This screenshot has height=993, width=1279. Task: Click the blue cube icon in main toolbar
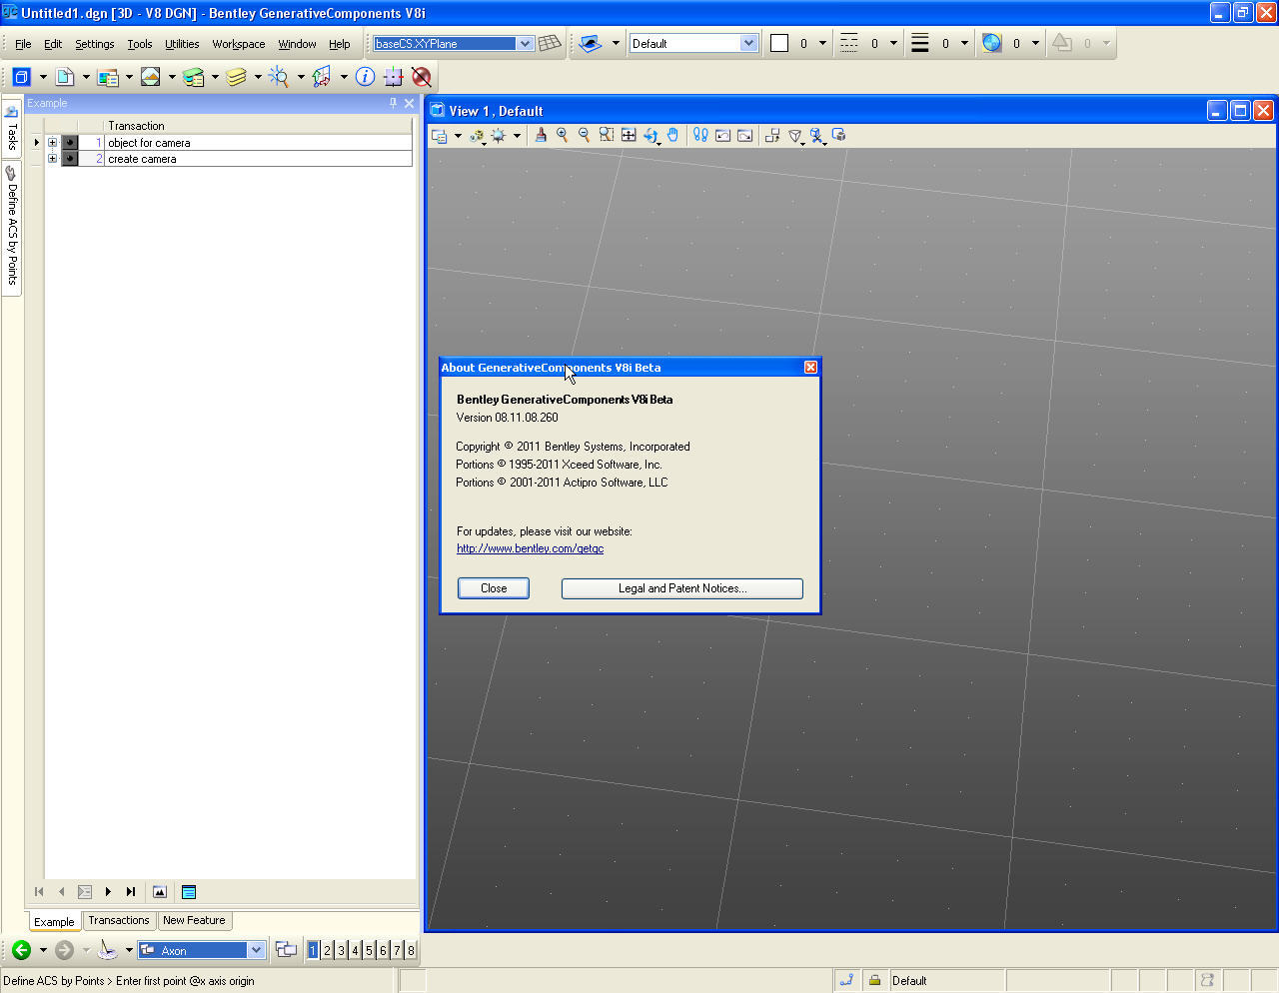coord(22,77)
